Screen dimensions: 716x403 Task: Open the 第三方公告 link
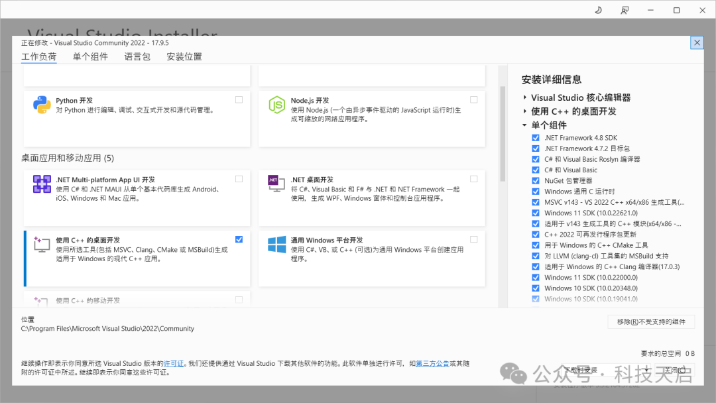tap(432, 364)
